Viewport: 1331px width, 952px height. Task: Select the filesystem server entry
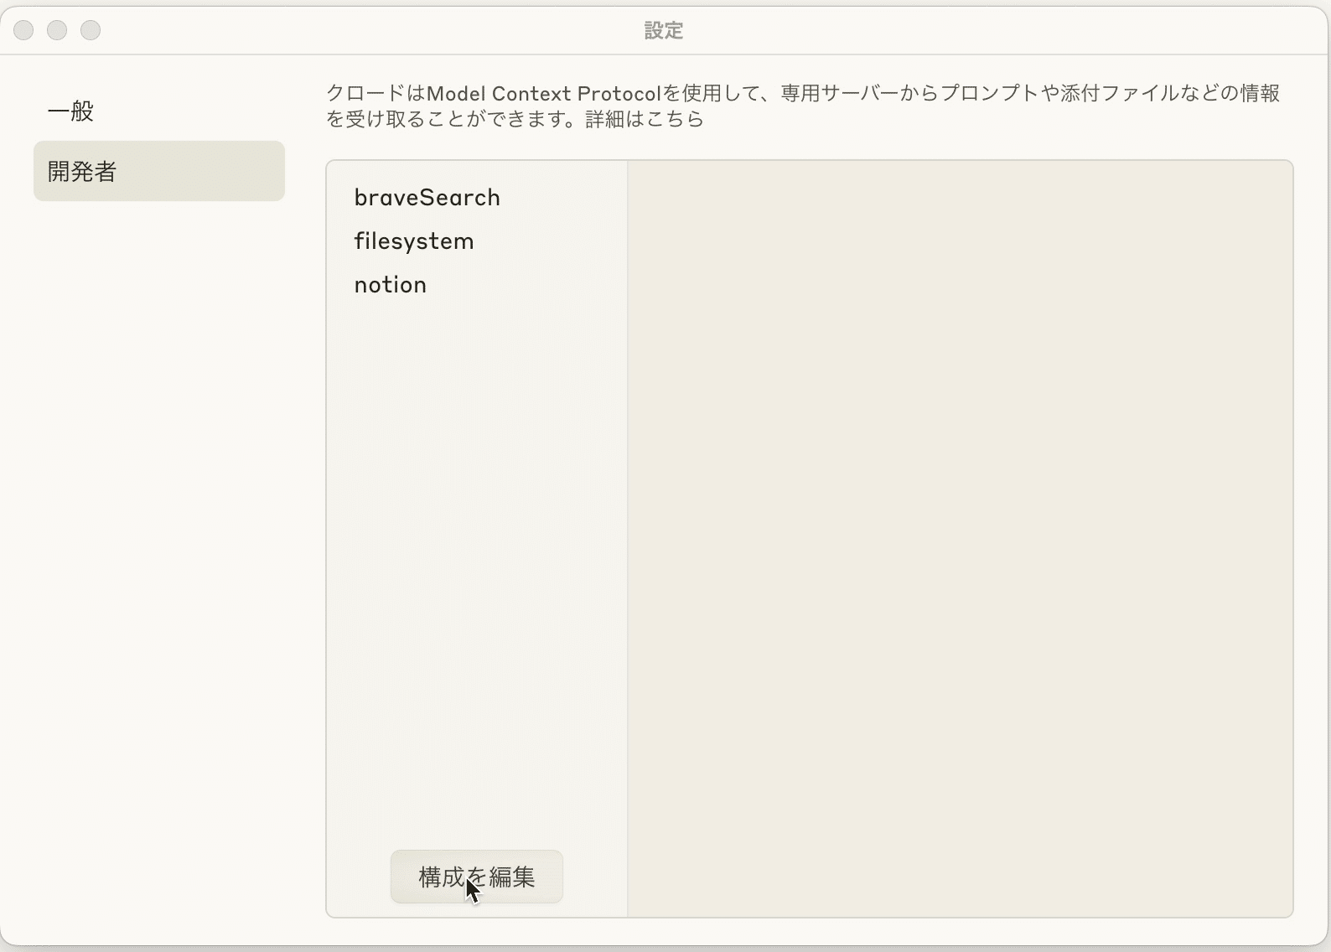point(414,241)
